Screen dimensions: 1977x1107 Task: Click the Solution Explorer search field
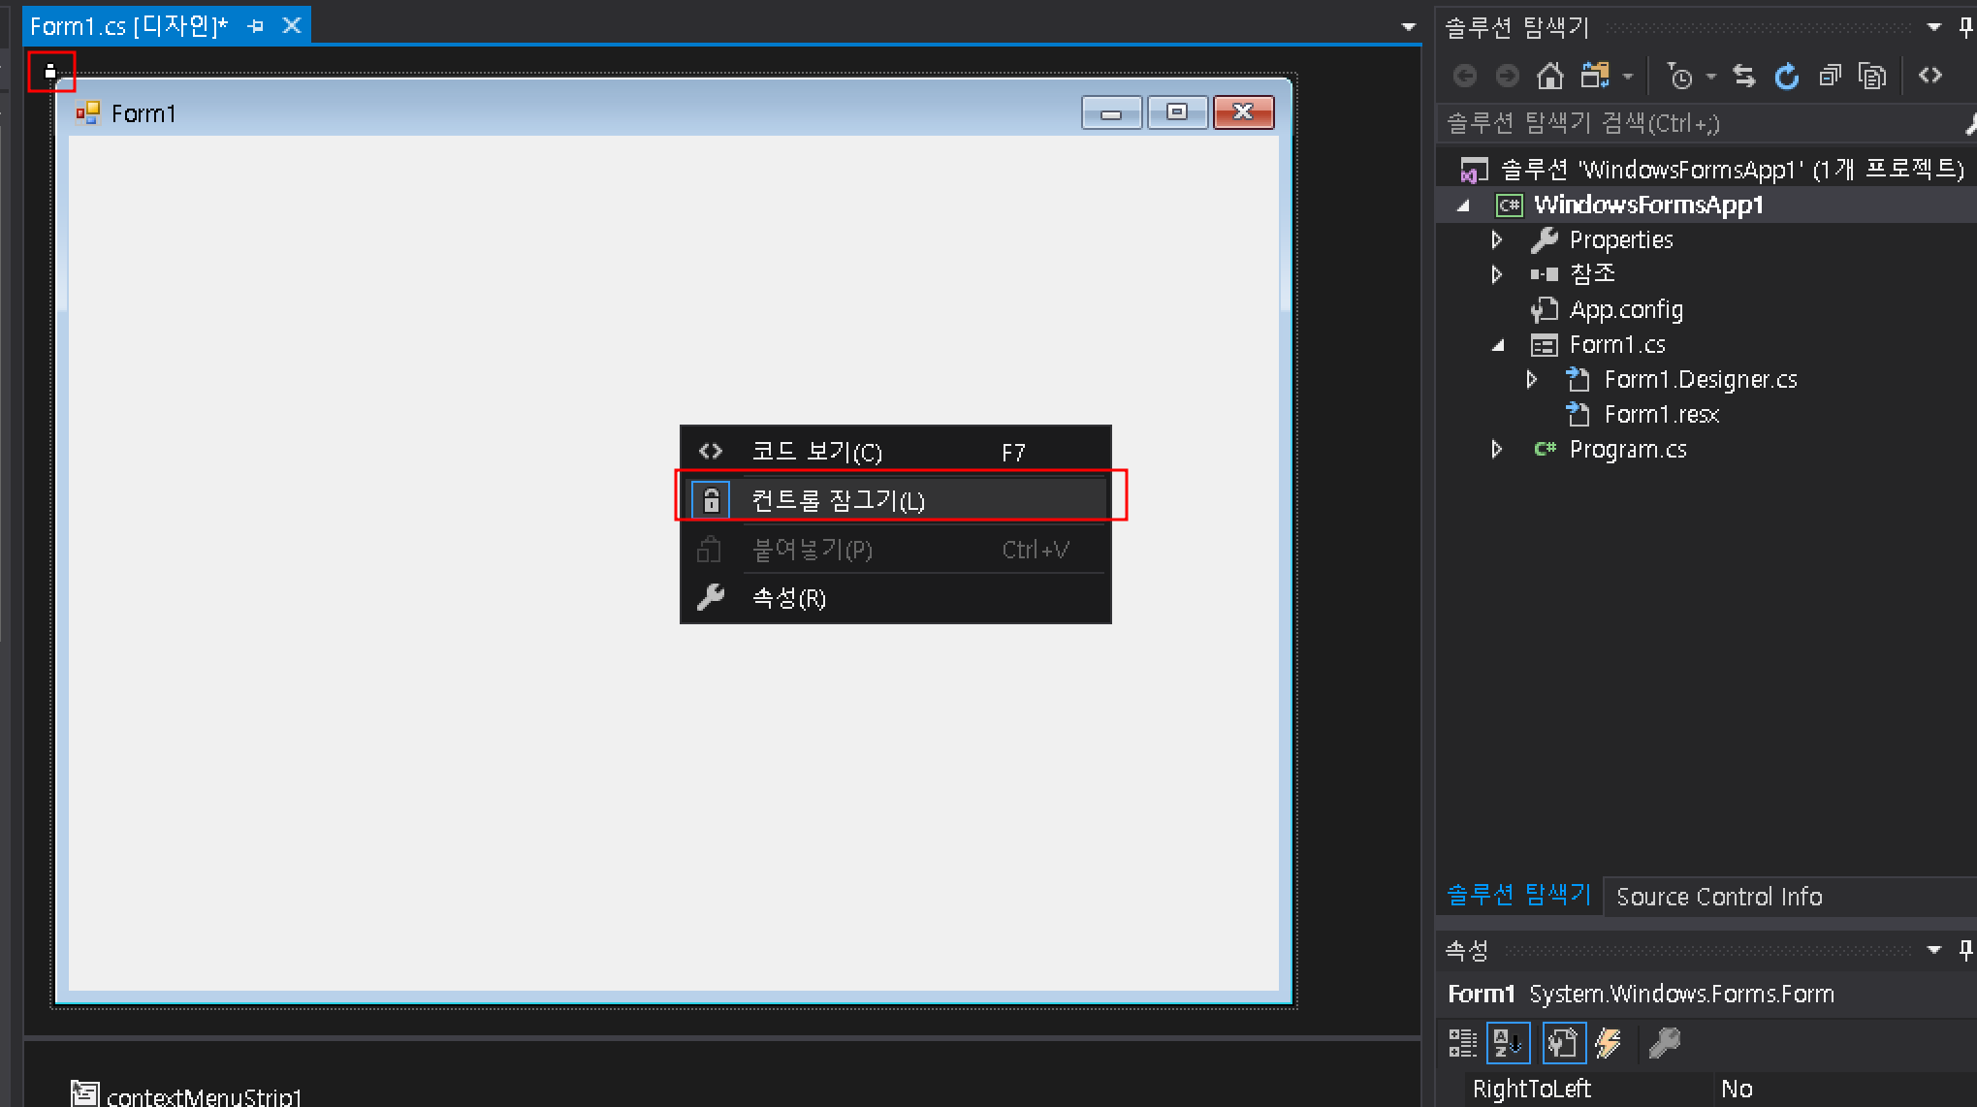[1697, 123]
